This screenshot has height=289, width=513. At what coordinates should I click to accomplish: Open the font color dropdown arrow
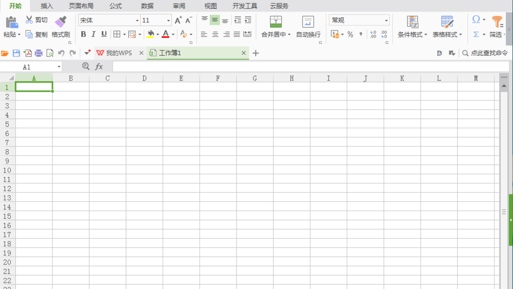(173, 34)
